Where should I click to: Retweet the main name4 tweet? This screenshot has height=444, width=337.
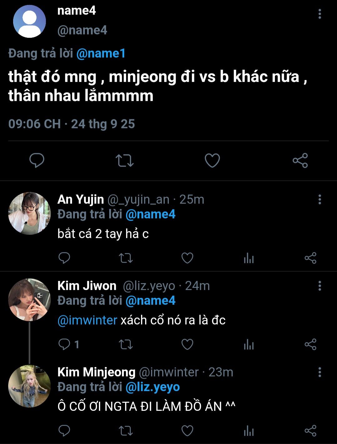[125, 161]
